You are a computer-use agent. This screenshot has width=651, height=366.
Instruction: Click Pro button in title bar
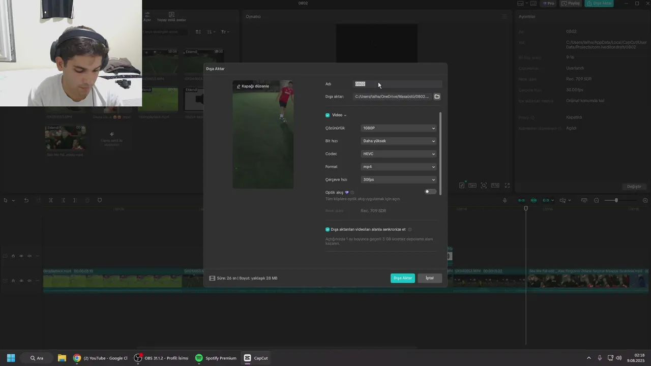pos(548,3)
